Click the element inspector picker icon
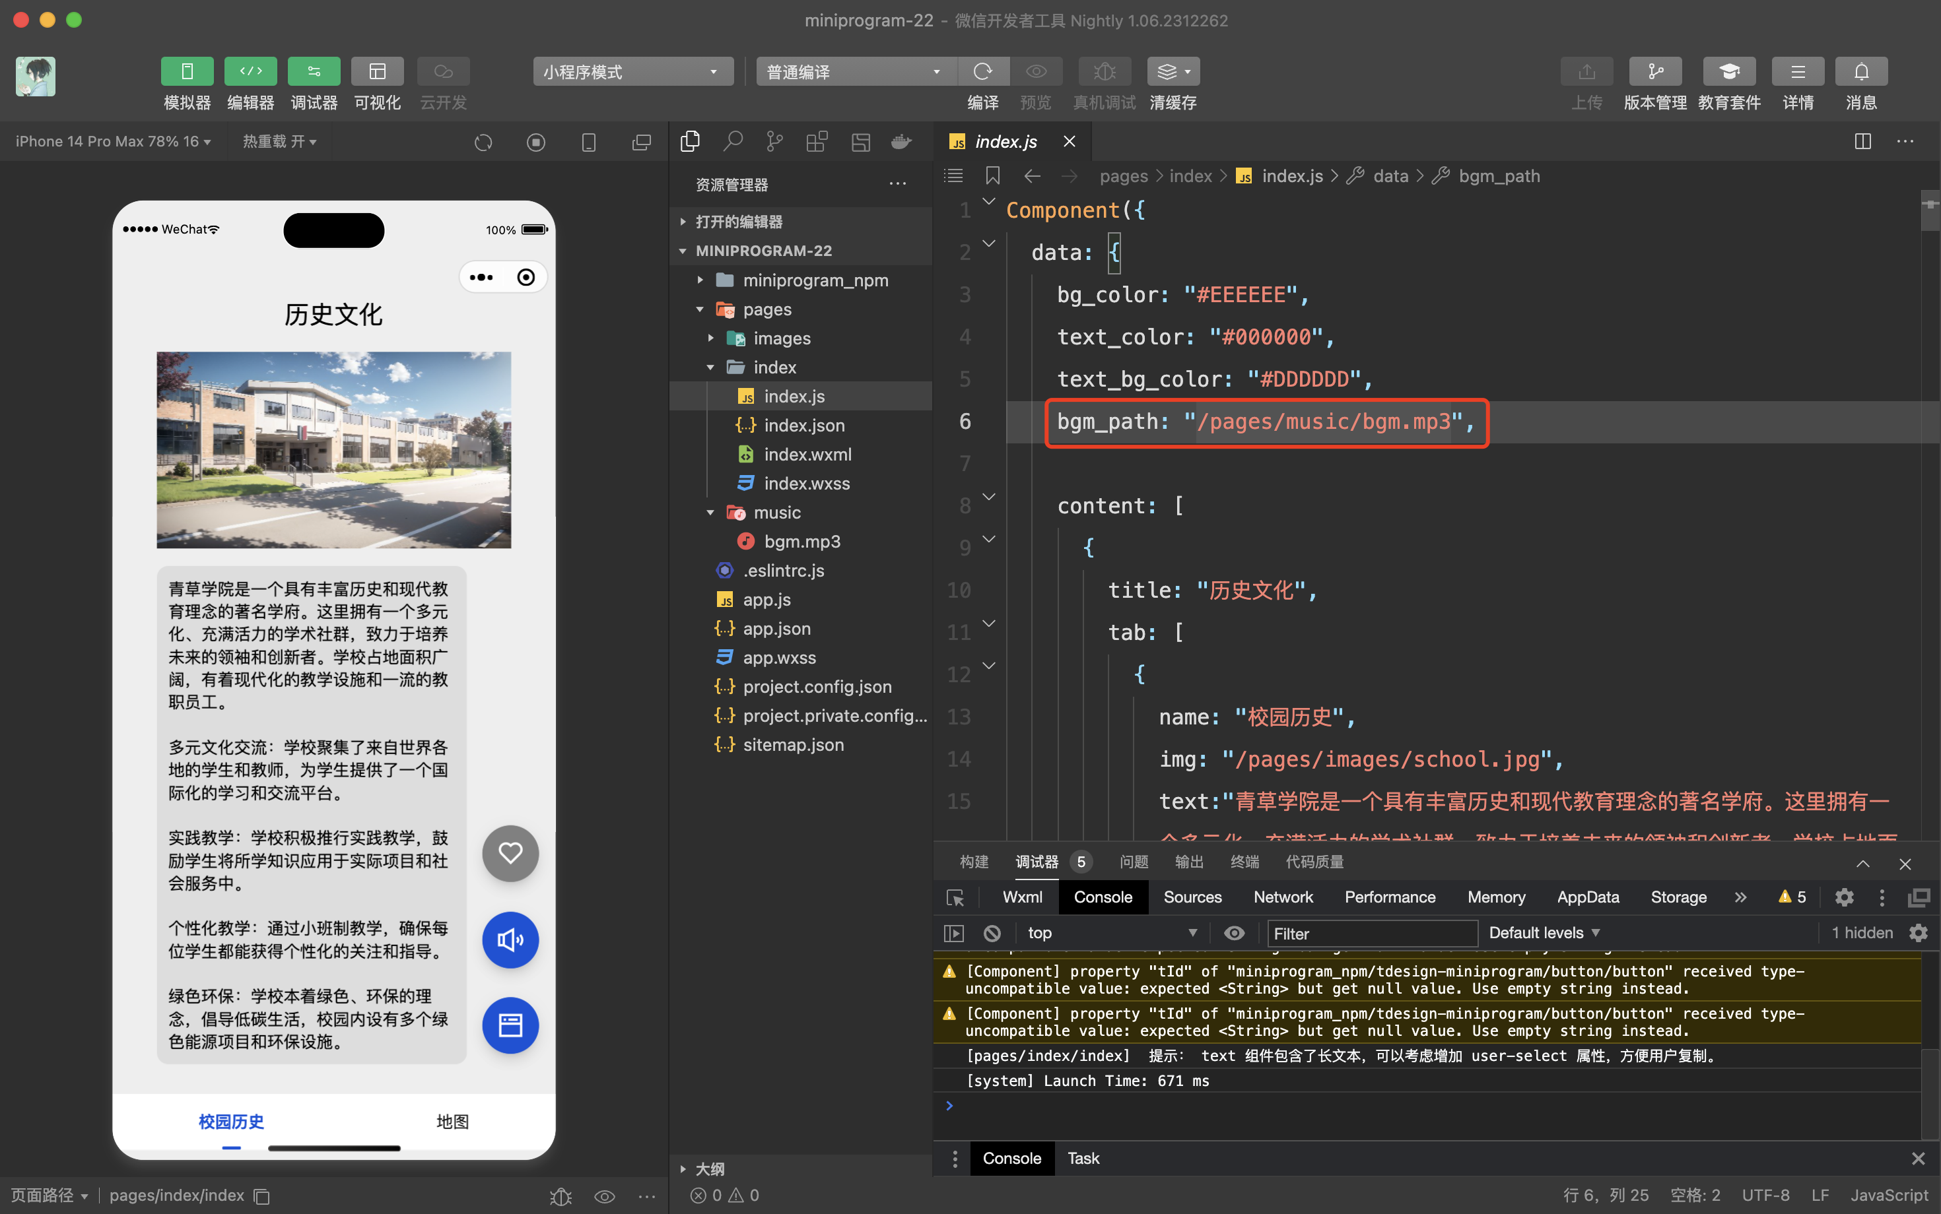 (x=955, y=898)
